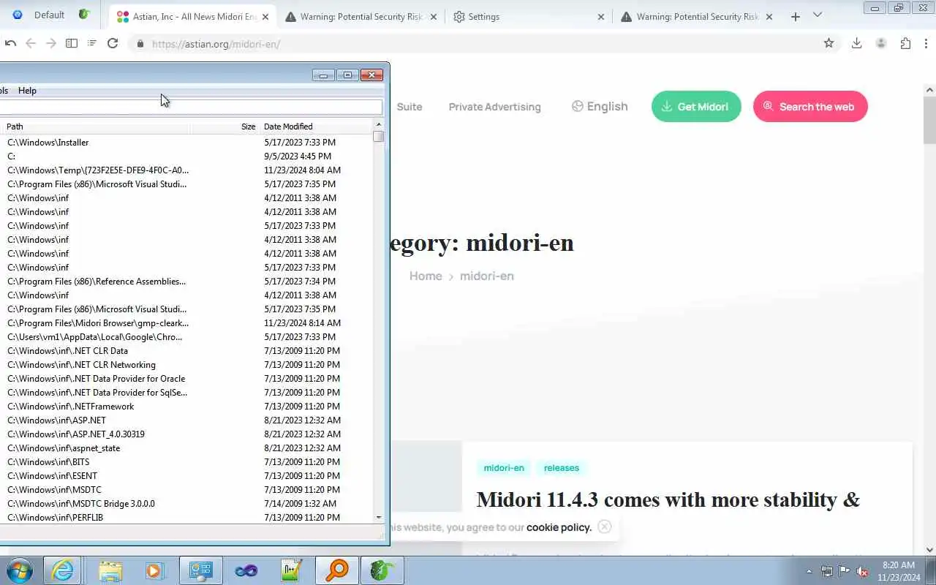The height and width of the screenshot is (585, 936).
Task: Switch to the Astian, Inc tab
Action: pyautogui.click(x=193, y=17)
